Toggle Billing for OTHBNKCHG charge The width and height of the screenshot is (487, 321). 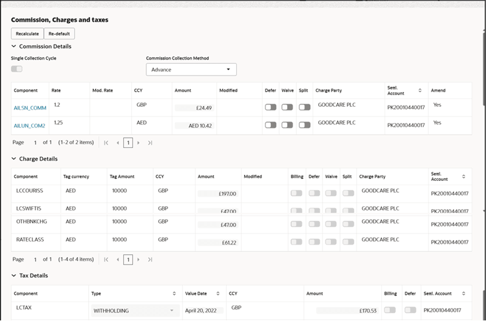296,224
